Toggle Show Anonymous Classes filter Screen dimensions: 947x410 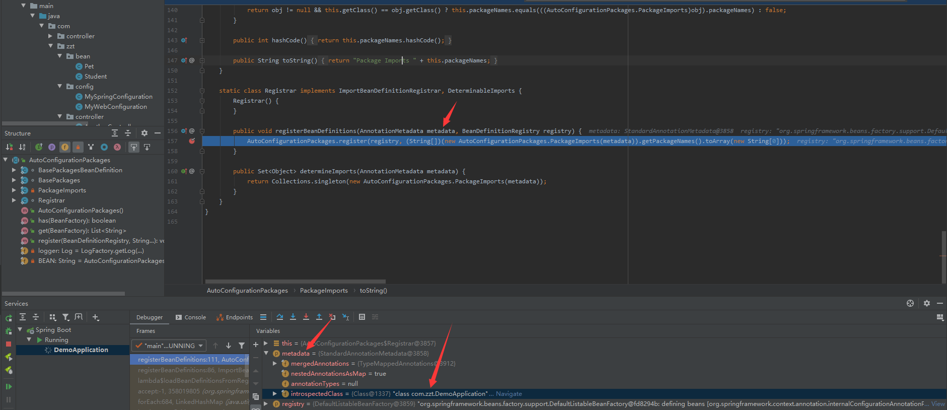[104, 147]
